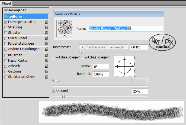
Task: Click the Rundheit percentage field
Action: click(101, 74)
